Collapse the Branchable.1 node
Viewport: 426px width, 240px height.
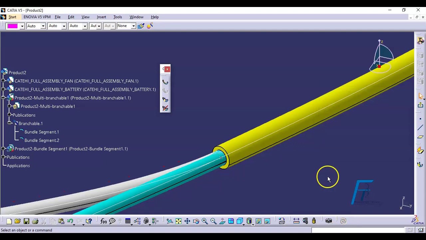click(9, 123)
